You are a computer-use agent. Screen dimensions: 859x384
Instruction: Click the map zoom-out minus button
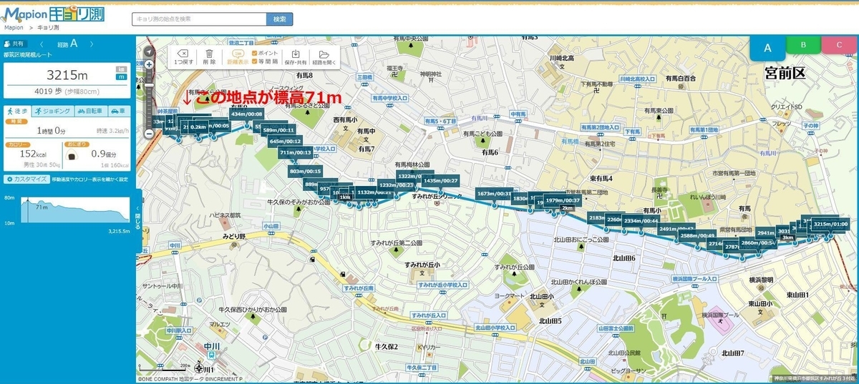(149, 134)
